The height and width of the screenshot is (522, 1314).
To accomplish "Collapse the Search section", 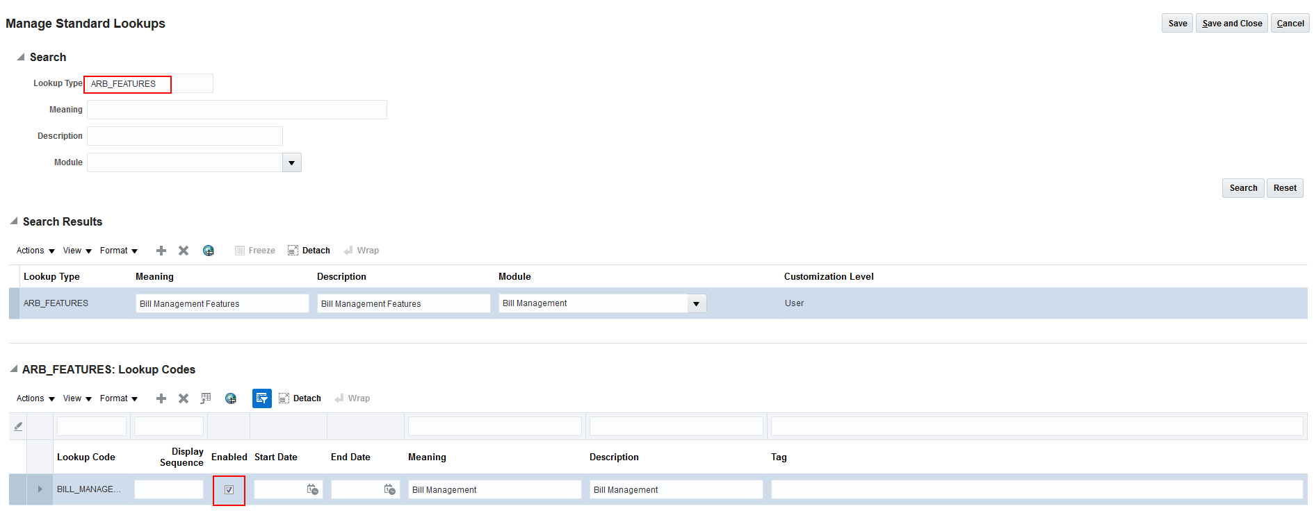I will 21,57.
